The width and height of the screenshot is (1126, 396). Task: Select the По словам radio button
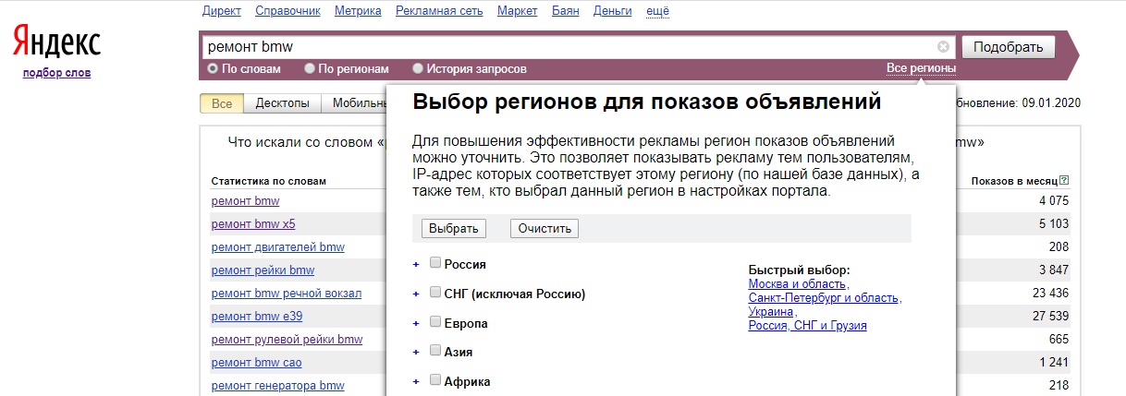pos(213,68)
